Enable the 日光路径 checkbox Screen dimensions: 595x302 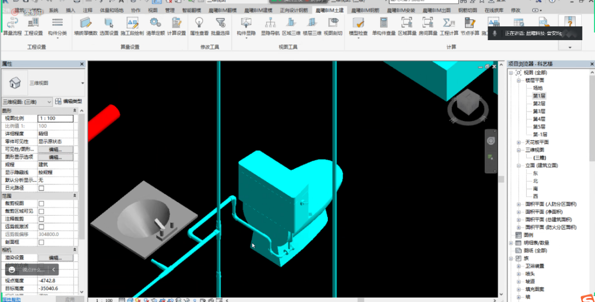(x=41, y=188)
